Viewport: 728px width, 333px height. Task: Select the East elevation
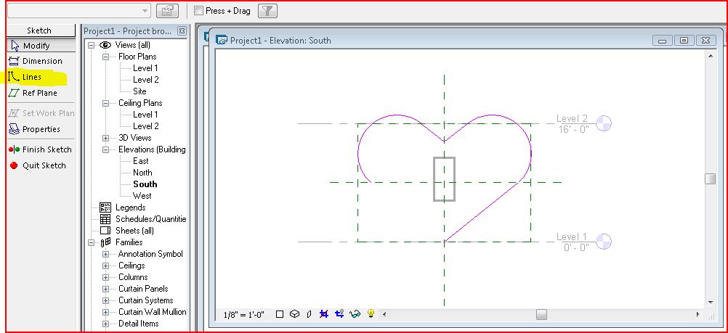coord(141,161)
